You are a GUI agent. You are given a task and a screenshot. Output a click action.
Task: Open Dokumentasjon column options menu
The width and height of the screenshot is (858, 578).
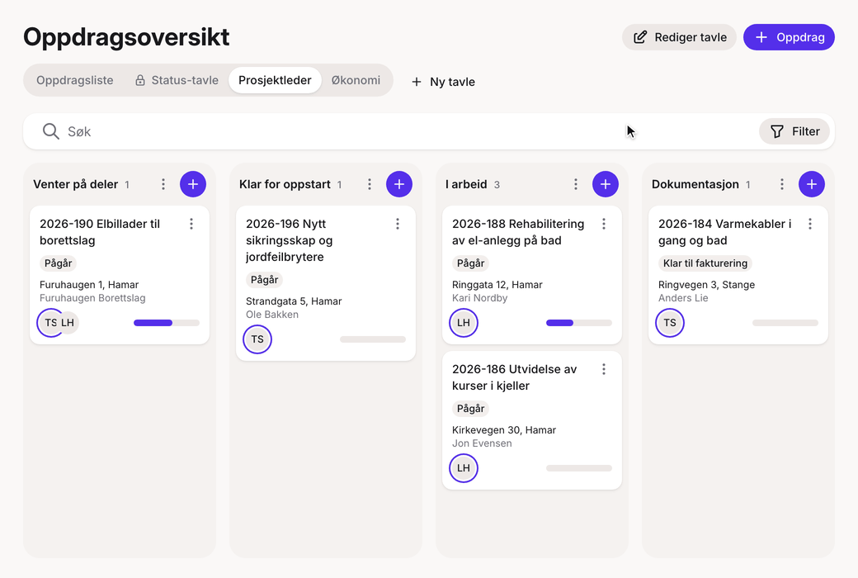[782, 184]
